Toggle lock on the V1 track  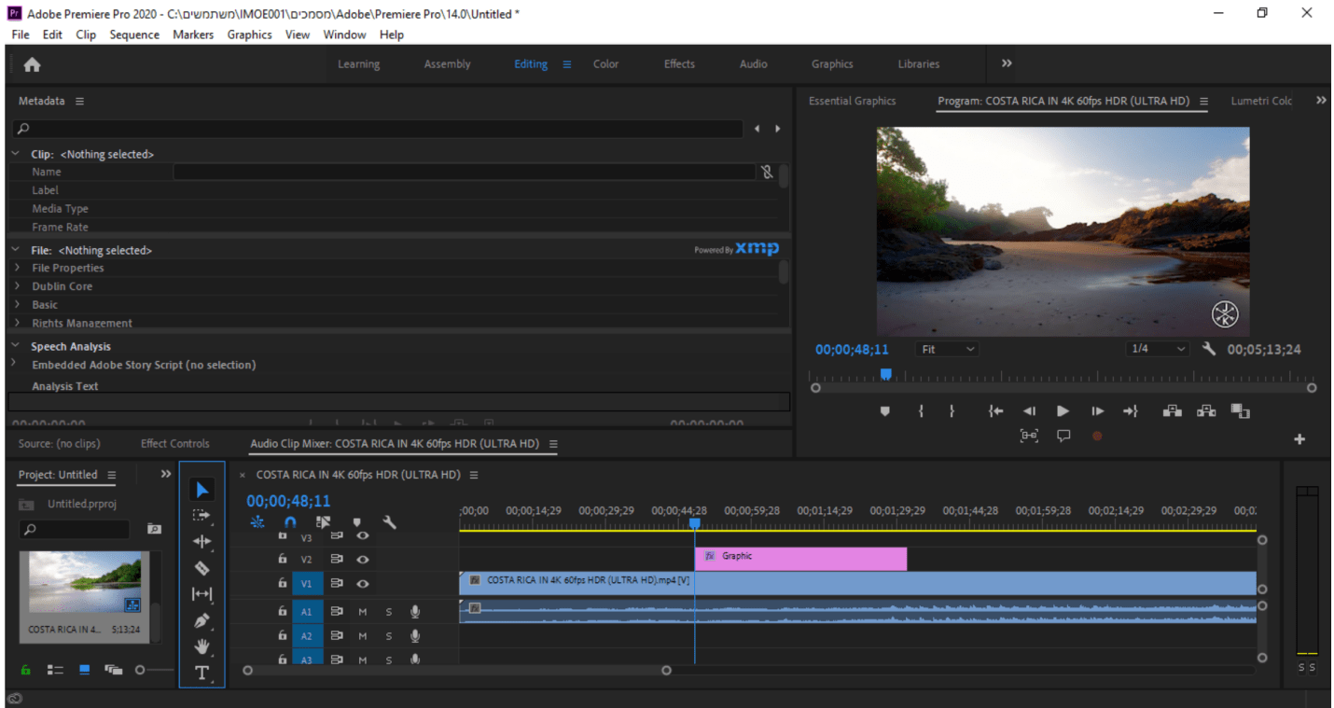pos(283,583)
